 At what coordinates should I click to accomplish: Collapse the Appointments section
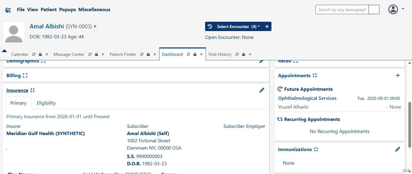pyautogui.click(x=315, y=75)
